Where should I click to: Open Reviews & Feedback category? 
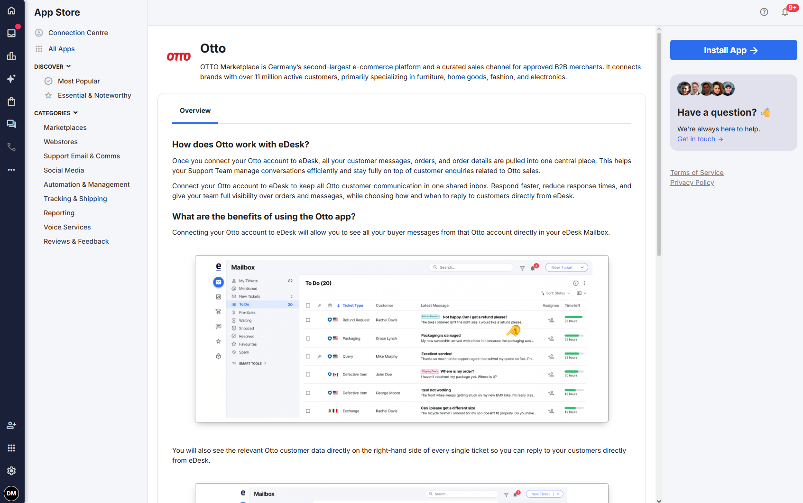(76, 241)
